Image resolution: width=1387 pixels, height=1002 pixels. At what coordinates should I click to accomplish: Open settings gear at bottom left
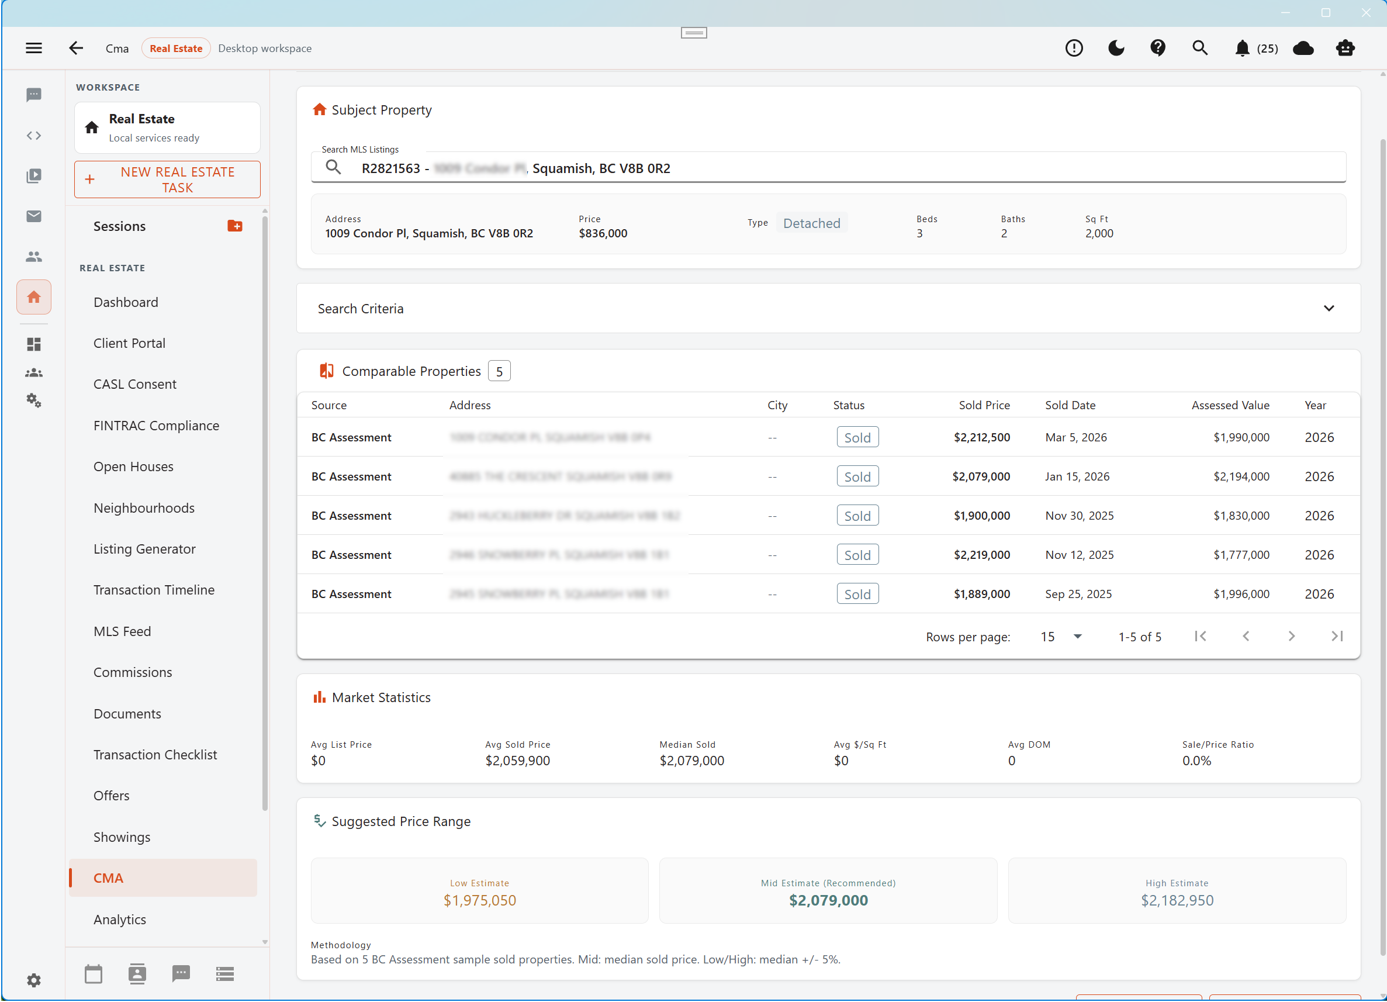click(x=34, y=980)
